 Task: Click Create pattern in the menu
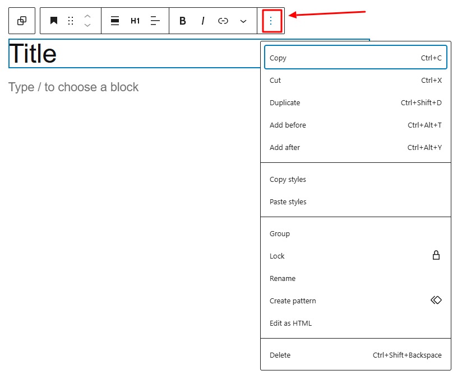pyautogui.click(x=292, y=301)
